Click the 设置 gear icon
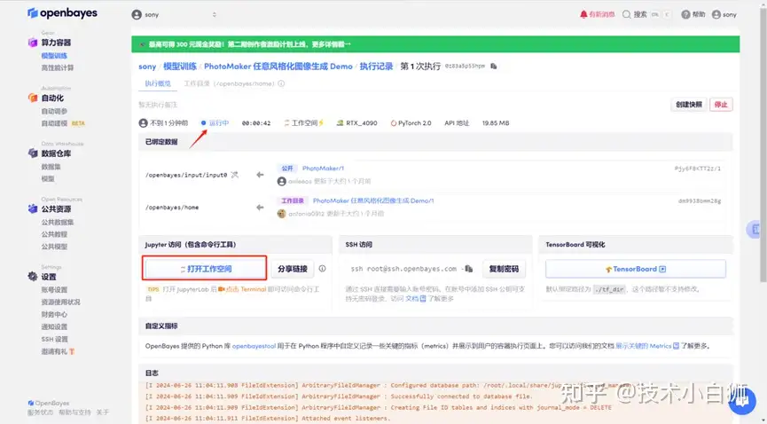 coord(33,277)
